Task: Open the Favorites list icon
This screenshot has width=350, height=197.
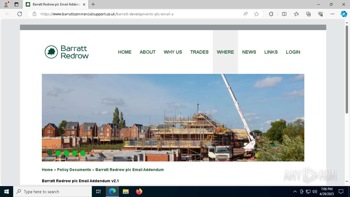Action: click(x=296, y=14)
